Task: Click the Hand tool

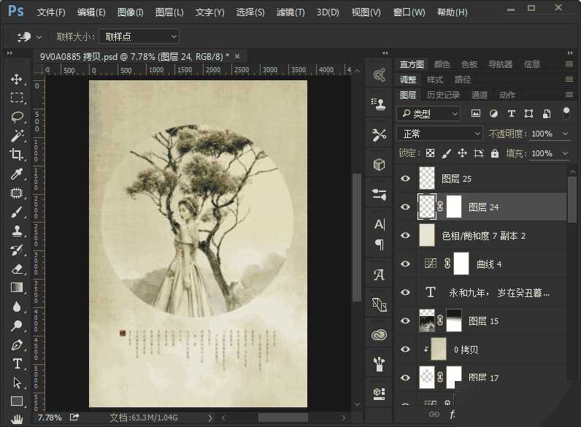Action: (17, 419)
